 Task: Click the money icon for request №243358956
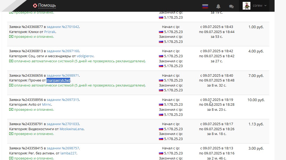(11, 110)
